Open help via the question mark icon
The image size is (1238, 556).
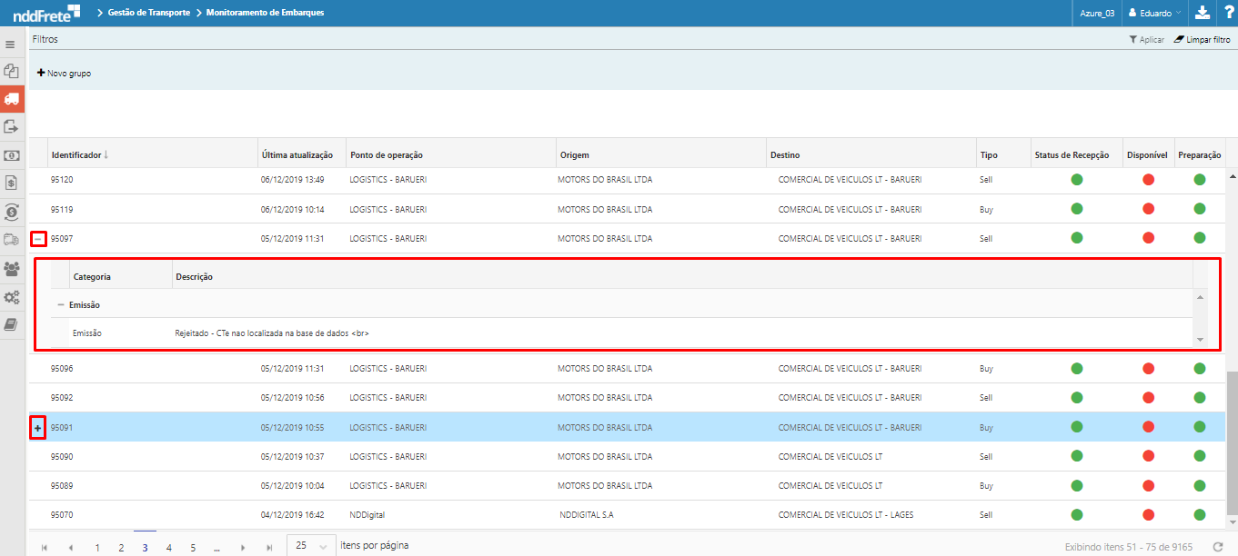click(1226, 13)
